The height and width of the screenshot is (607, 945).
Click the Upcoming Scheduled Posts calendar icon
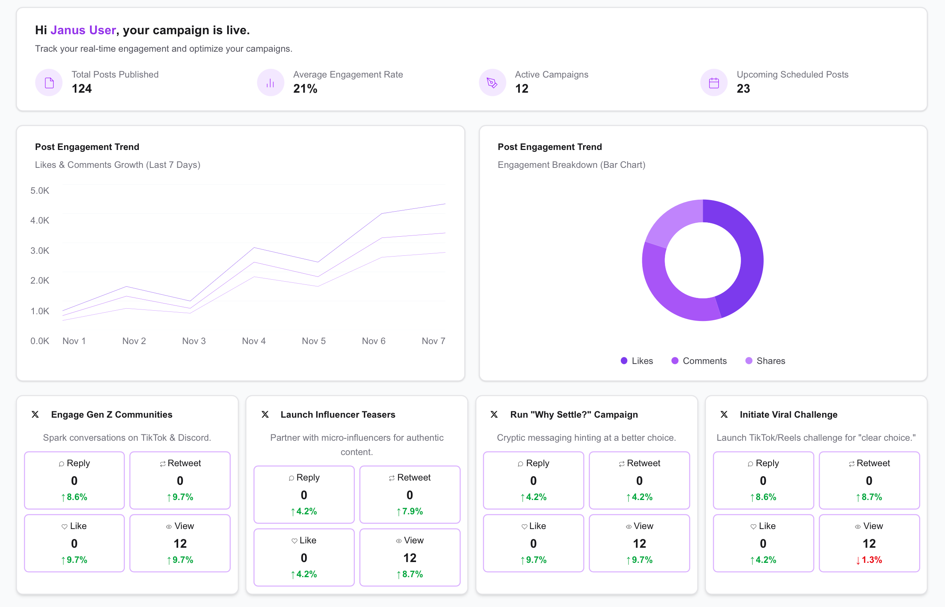coord(714,83)
